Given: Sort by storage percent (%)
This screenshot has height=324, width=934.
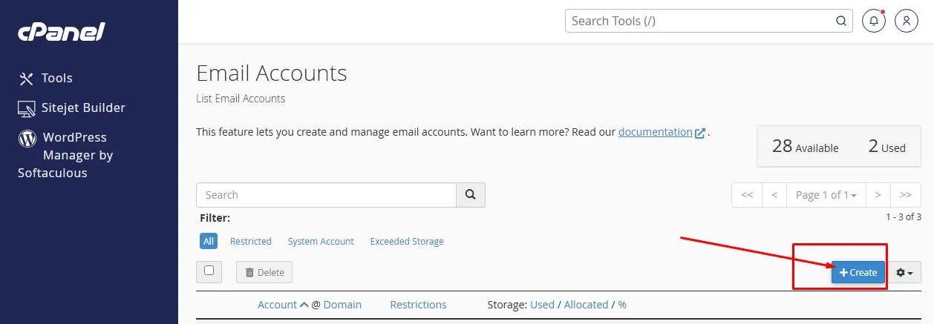Looking at the screenshot, I should pos(622,305).
